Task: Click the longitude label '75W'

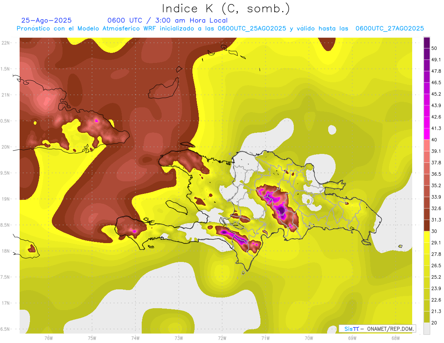Action: tap(92, 338)
